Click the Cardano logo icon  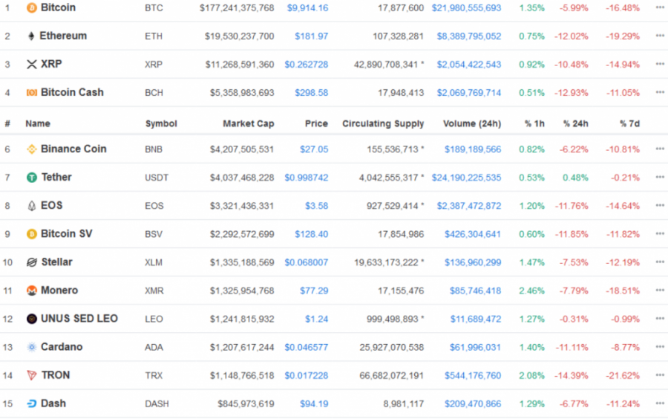(x=31, y=347)
